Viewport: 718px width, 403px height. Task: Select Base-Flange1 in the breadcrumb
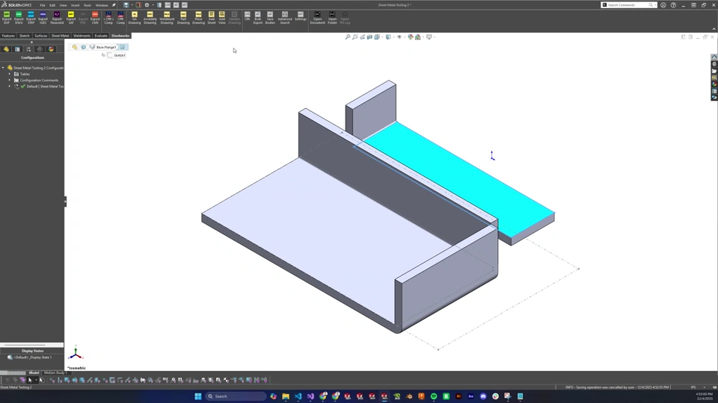tap(105, 47)
